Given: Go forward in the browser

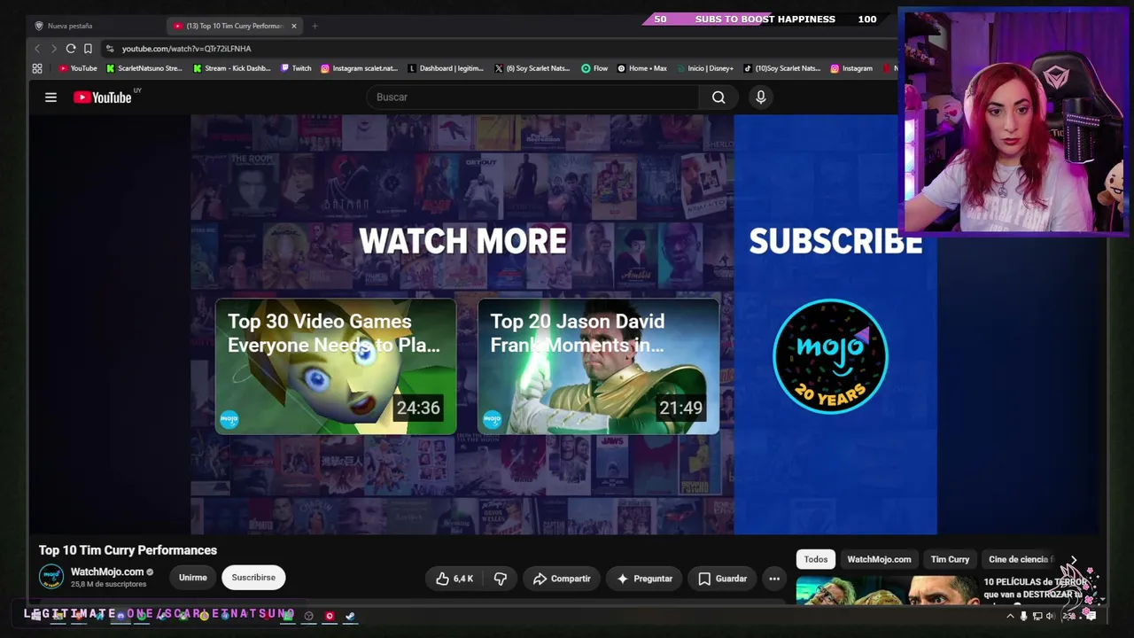Looking at the screenshot, I should click(53, 49).
